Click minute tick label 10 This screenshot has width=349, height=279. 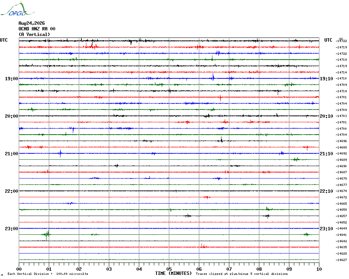(319, 269)
